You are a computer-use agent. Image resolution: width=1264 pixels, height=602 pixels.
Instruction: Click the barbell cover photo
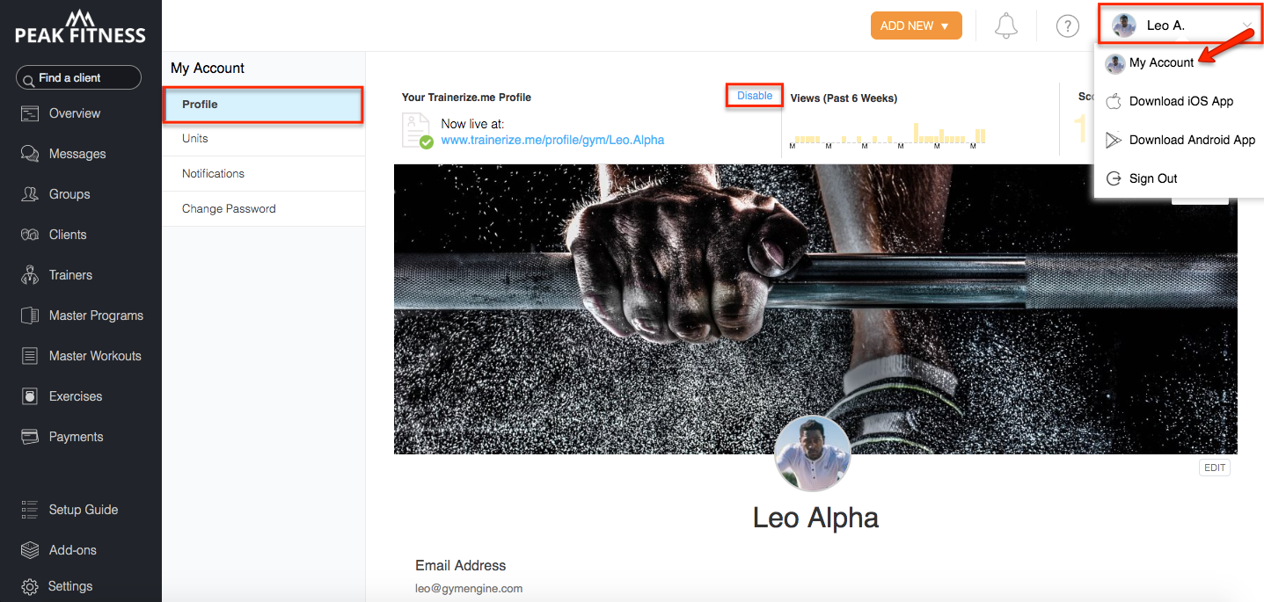pyautogui.click(x=815, y=308)
